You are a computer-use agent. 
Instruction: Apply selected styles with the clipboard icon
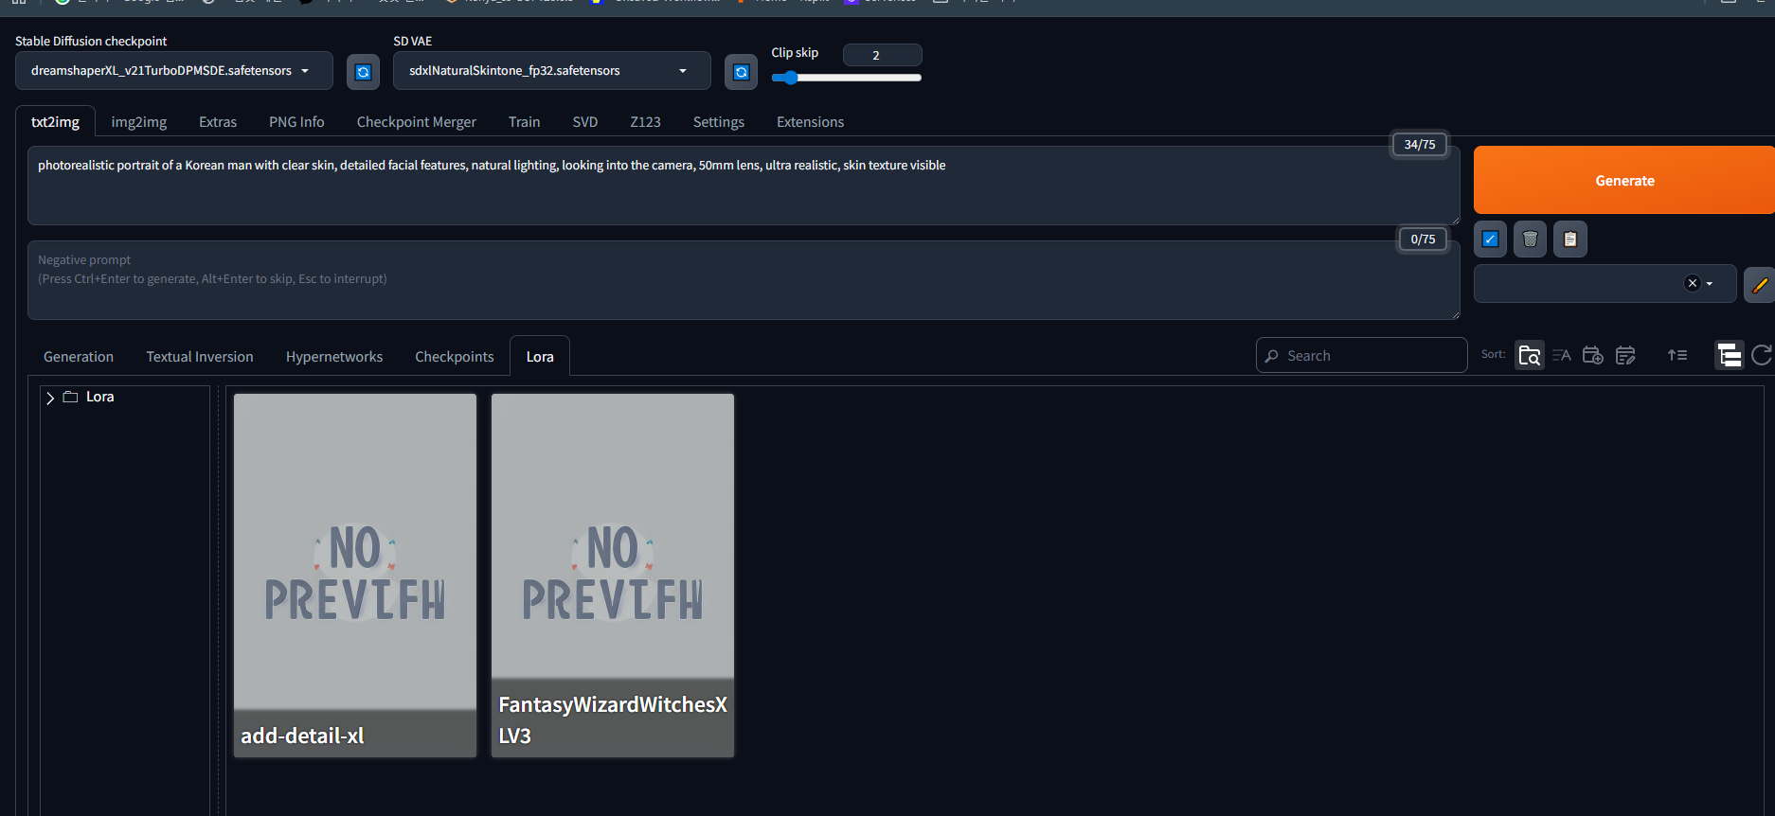click(1569, 239)
